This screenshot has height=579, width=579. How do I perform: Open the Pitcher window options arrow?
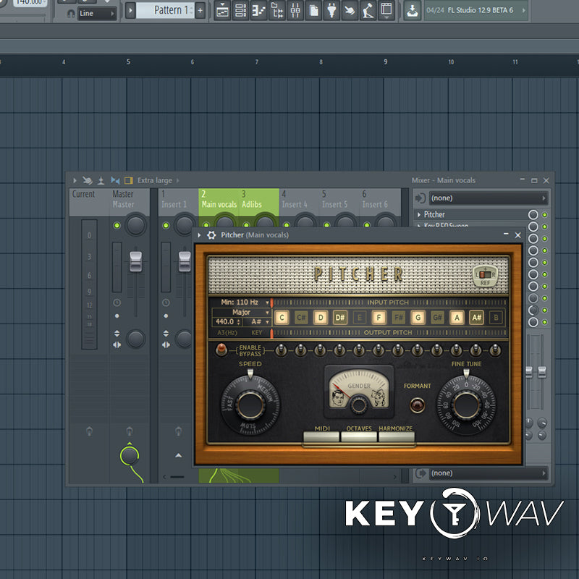pyautogui.click(x=200, y=234)
